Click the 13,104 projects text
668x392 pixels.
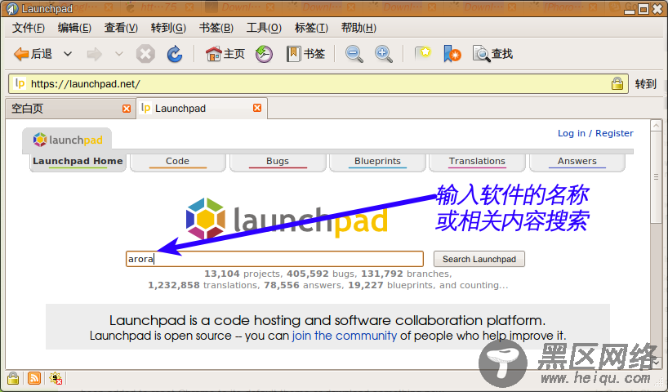pyautogui.click(x=242, y=274)
